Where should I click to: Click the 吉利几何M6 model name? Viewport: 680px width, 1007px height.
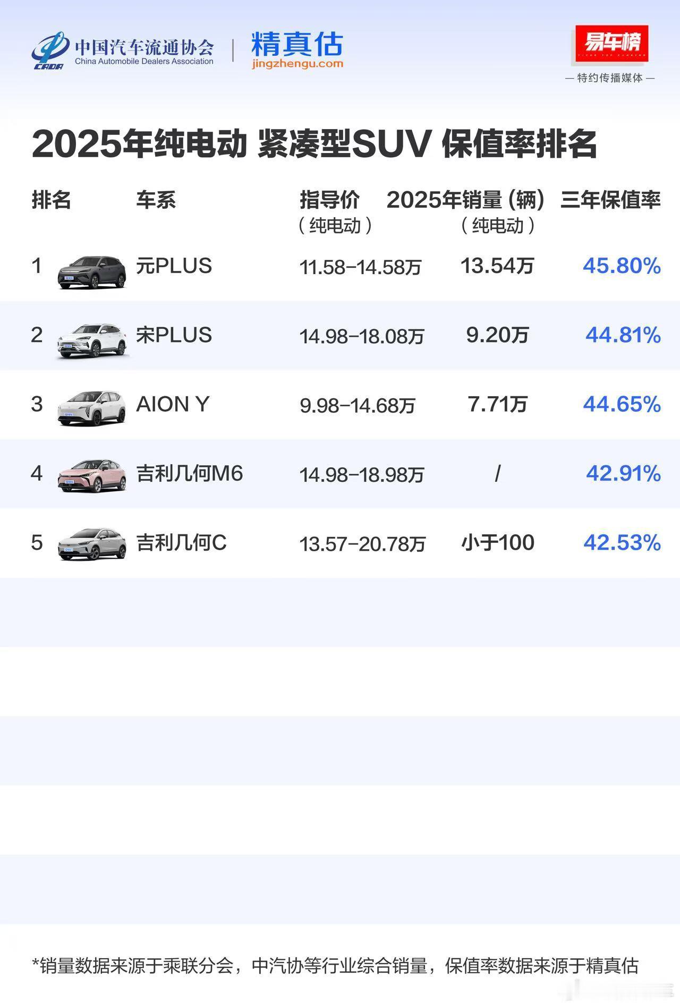[190, 473]
